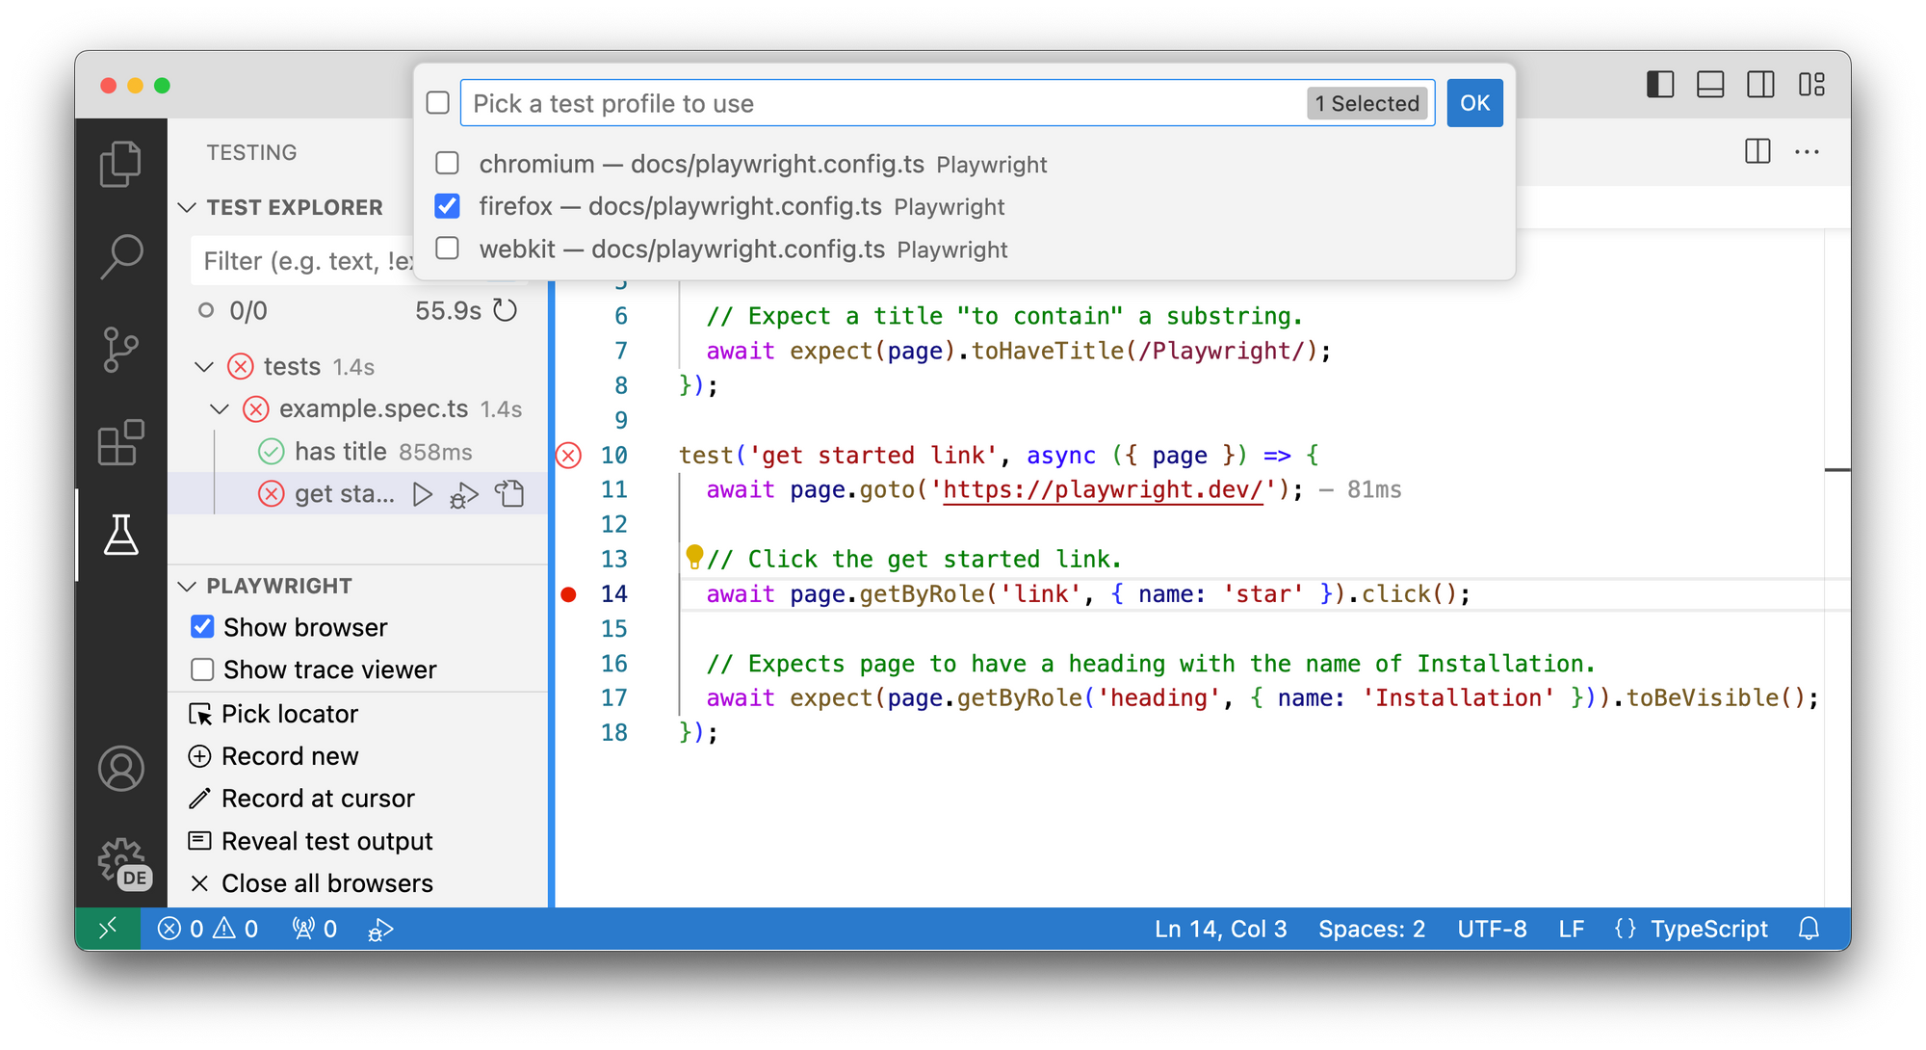Screen dimensions: 1926x1050
Task: Collapse the example.spec.ts node
Action: tap(220, 408)
